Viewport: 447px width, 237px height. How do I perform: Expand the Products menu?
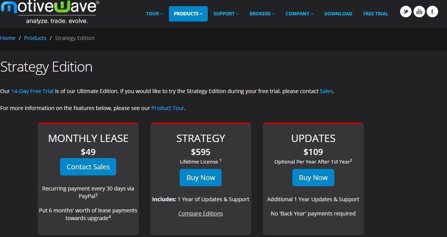coord(188,14)
